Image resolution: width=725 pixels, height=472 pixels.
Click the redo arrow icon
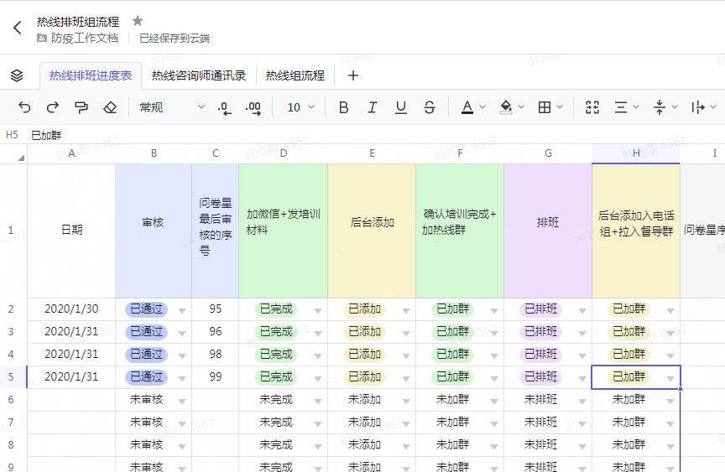[53, 107]
